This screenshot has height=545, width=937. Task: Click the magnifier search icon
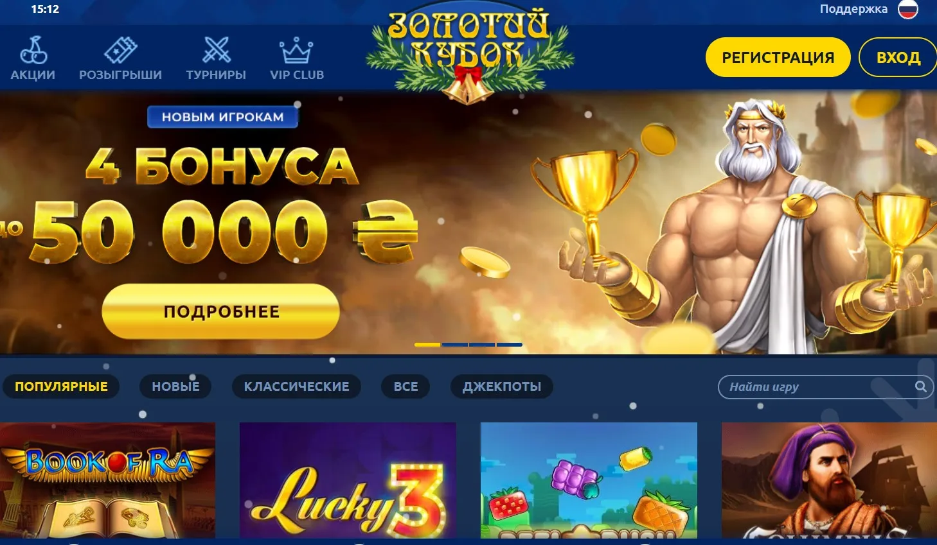920,386
